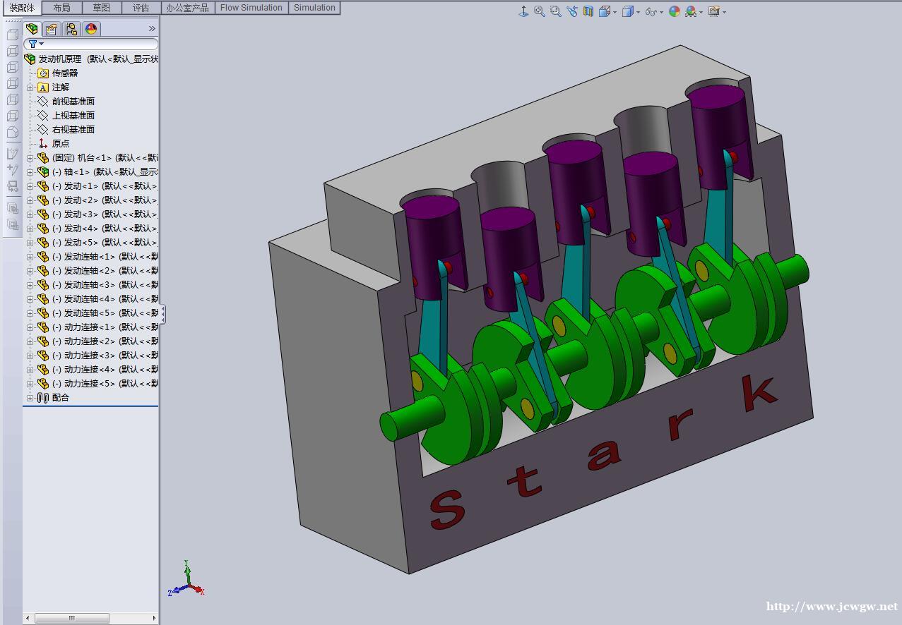Image resolution: width=902 pixels, height=625 pixels.
Task: Expand the 机台<1> fixed component node
Action: (30, 158)
